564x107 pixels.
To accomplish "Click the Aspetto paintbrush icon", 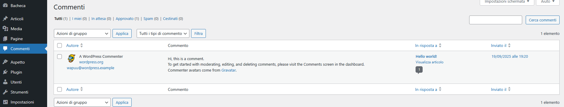I will point(5,62).
